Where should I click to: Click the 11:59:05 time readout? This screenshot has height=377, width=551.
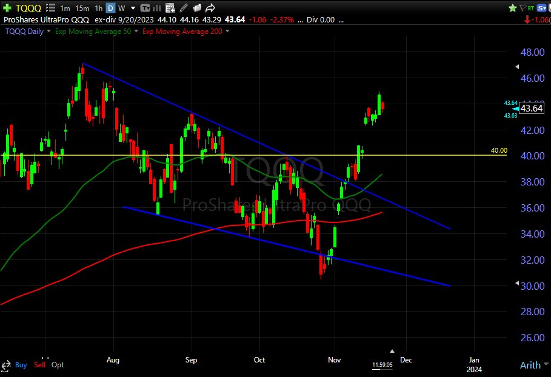382,365
